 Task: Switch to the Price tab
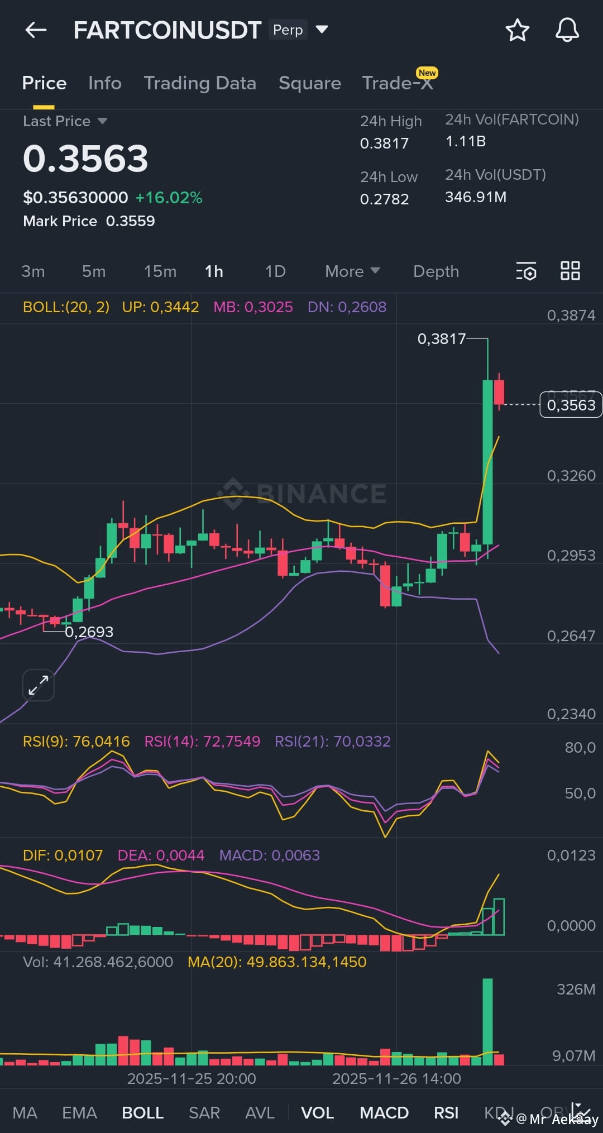[44, 83]
